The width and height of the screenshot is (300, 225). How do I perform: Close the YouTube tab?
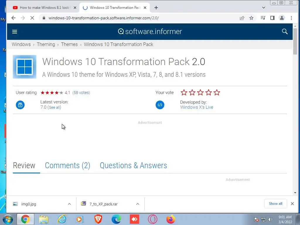click(75, 8)
